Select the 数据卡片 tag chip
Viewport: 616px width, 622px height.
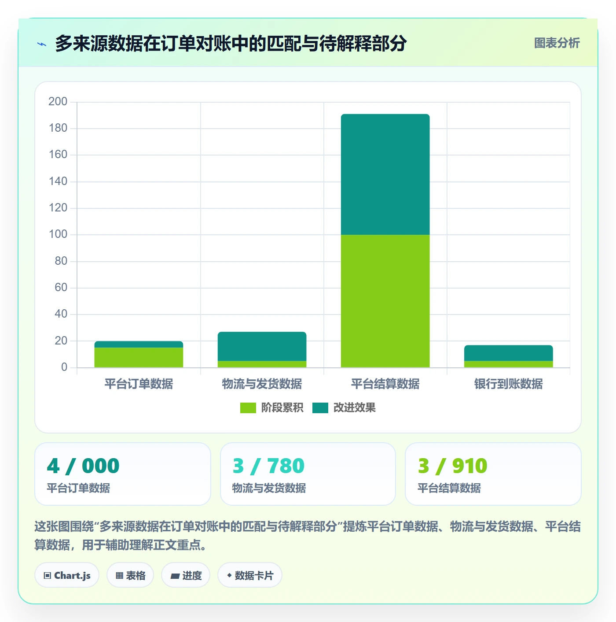[x=250, y=575]
